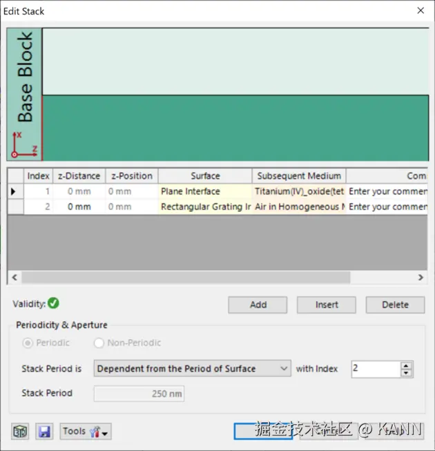
Task: Click the row 1 comment cell
Action: pyautogui.click(x=387, y=191)
